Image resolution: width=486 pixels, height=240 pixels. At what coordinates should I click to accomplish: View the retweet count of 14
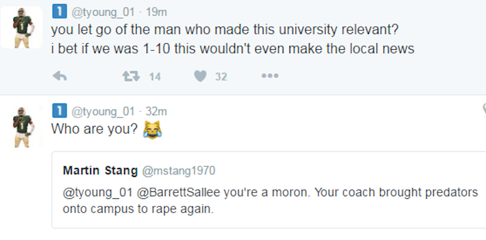[x=154, y=77]
